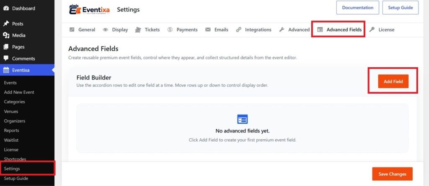The image size is (429, 186).
Task: Open Venues in the Eventixa submenu
Action: coord(11,112)
